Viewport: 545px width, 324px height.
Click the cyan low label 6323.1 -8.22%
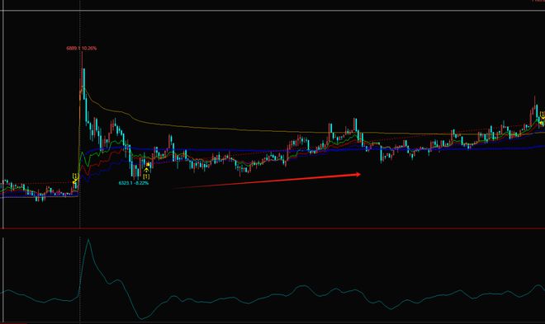click(134, 183)
